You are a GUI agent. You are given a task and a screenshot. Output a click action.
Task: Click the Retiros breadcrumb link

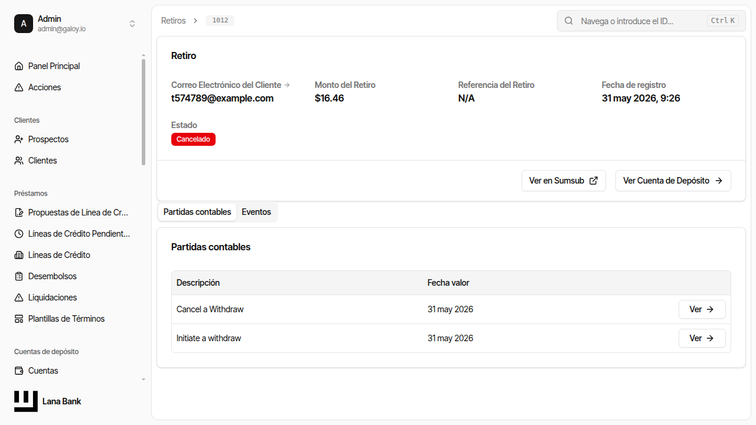click(174, 21)
